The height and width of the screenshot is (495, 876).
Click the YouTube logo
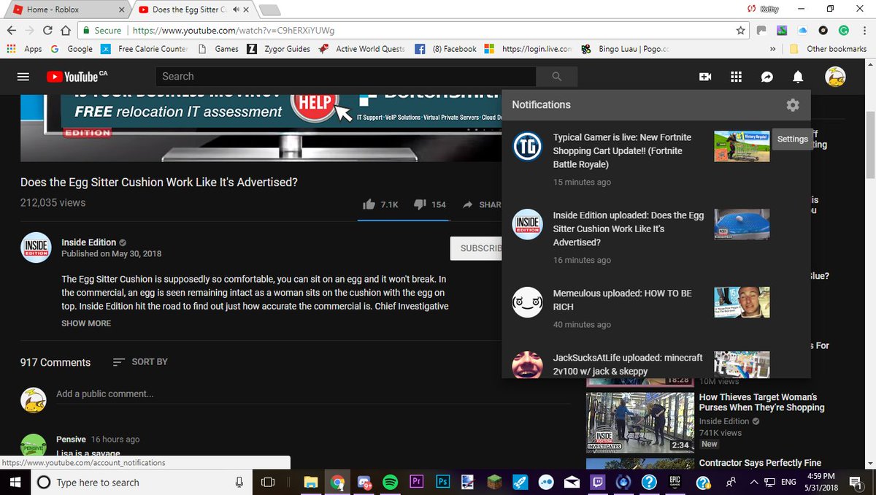pyautogui.click(x=76, y=77)
